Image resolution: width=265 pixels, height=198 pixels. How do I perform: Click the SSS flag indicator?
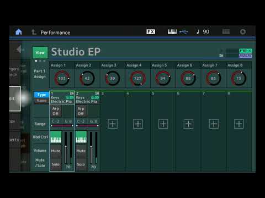point(246,56)
